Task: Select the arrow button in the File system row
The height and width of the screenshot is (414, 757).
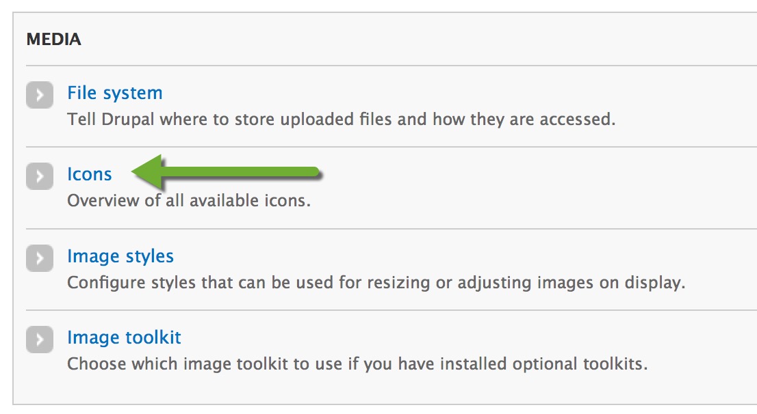Action: (39, 95)
